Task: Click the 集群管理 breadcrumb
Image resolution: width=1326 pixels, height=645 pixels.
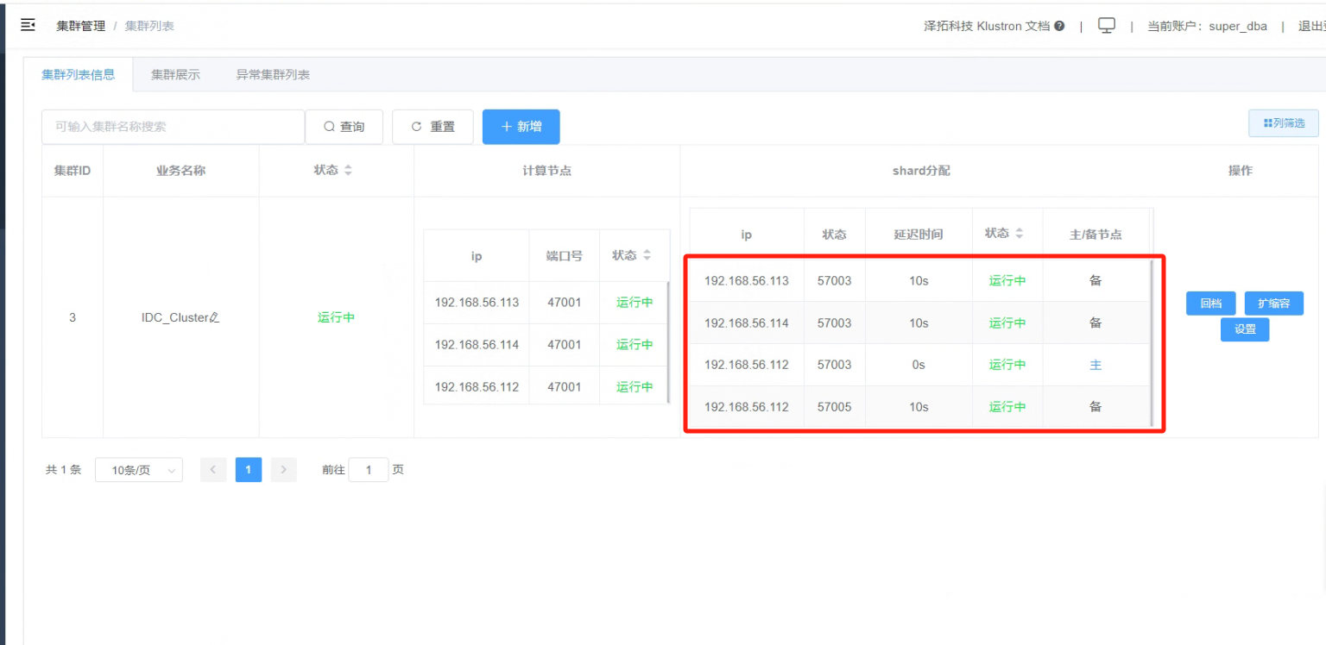Action: pos(81,26)
